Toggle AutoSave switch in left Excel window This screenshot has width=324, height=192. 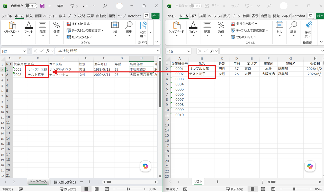click(31, 6)
